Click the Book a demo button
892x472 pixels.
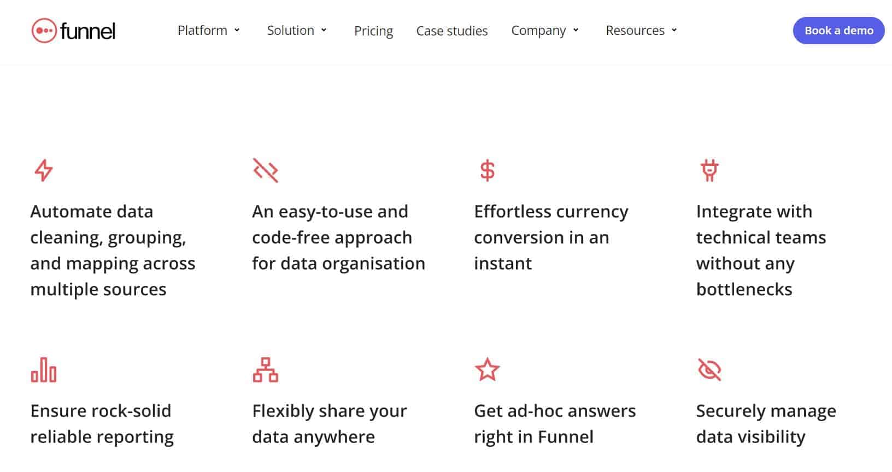coord(838,31)
